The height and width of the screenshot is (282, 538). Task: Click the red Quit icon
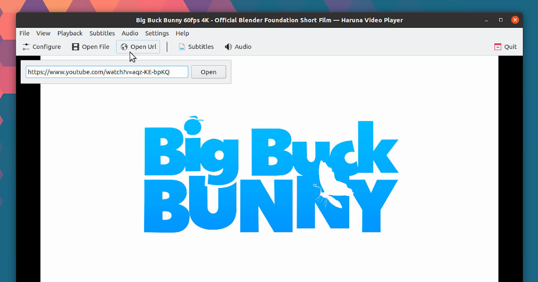[497, 47]
